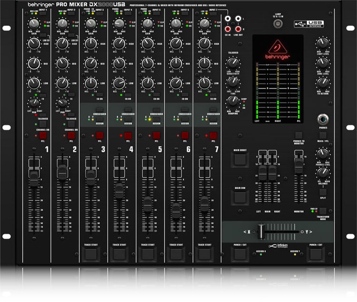The width and height of the screenshot is (357, 302).
Task: Toggle EQ ON button for channel 3
Action: click(99, 95)
